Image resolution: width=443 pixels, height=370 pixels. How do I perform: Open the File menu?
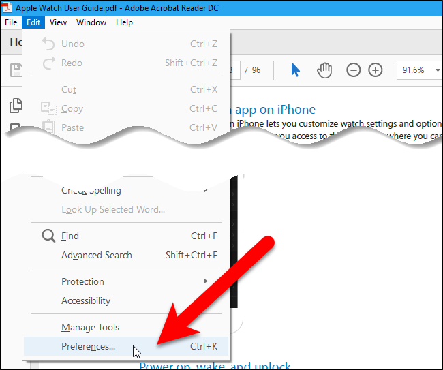[x=11, y=22]
